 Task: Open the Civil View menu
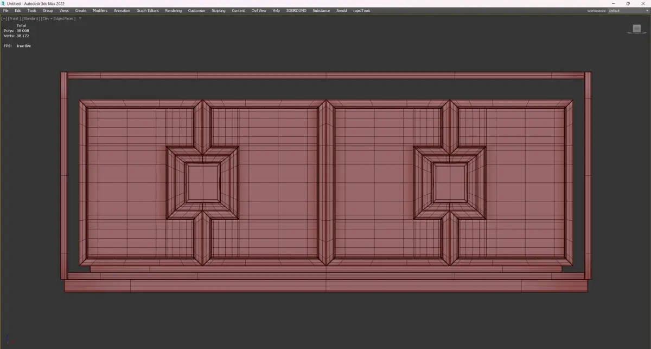pos(259,10)
